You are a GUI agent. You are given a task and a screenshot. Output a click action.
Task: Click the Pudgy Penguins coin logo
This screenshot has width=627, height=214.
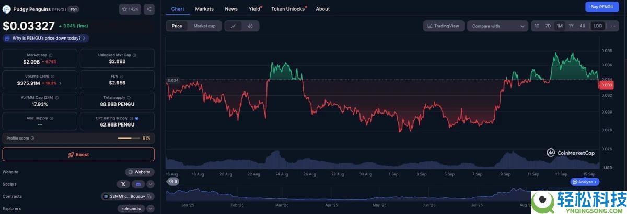tap(7, 9)
